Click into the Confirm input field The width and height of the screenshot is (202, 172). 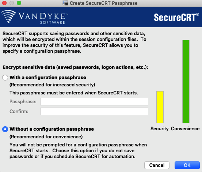[x=94, y=112]
